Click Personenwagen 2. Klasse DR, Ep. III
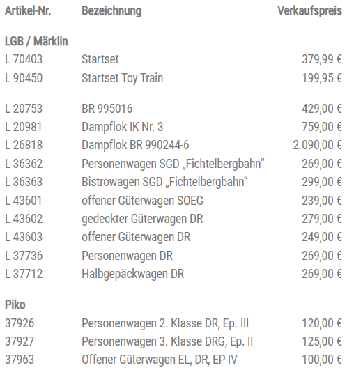Image resolution: width=347 pixels, height=370 pixels. pos(165,323)
